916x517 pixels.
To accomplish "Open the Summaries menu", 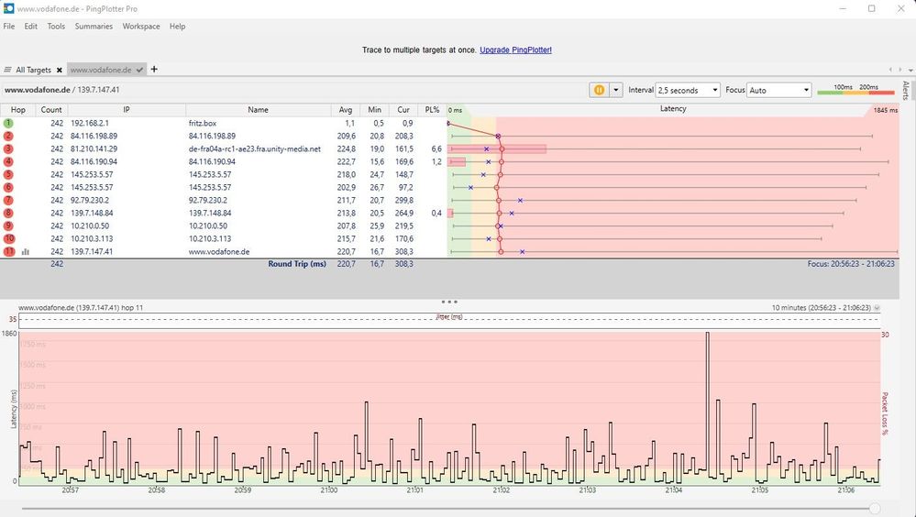I will [x=94, y=27].
